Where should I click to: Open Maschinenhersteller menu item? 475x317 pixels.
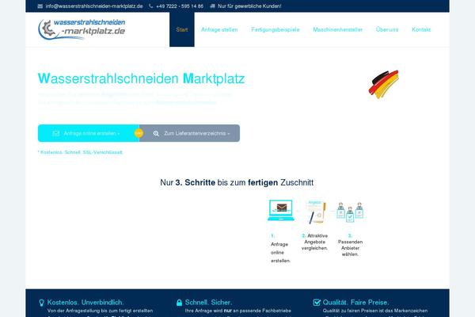[338, 30]
